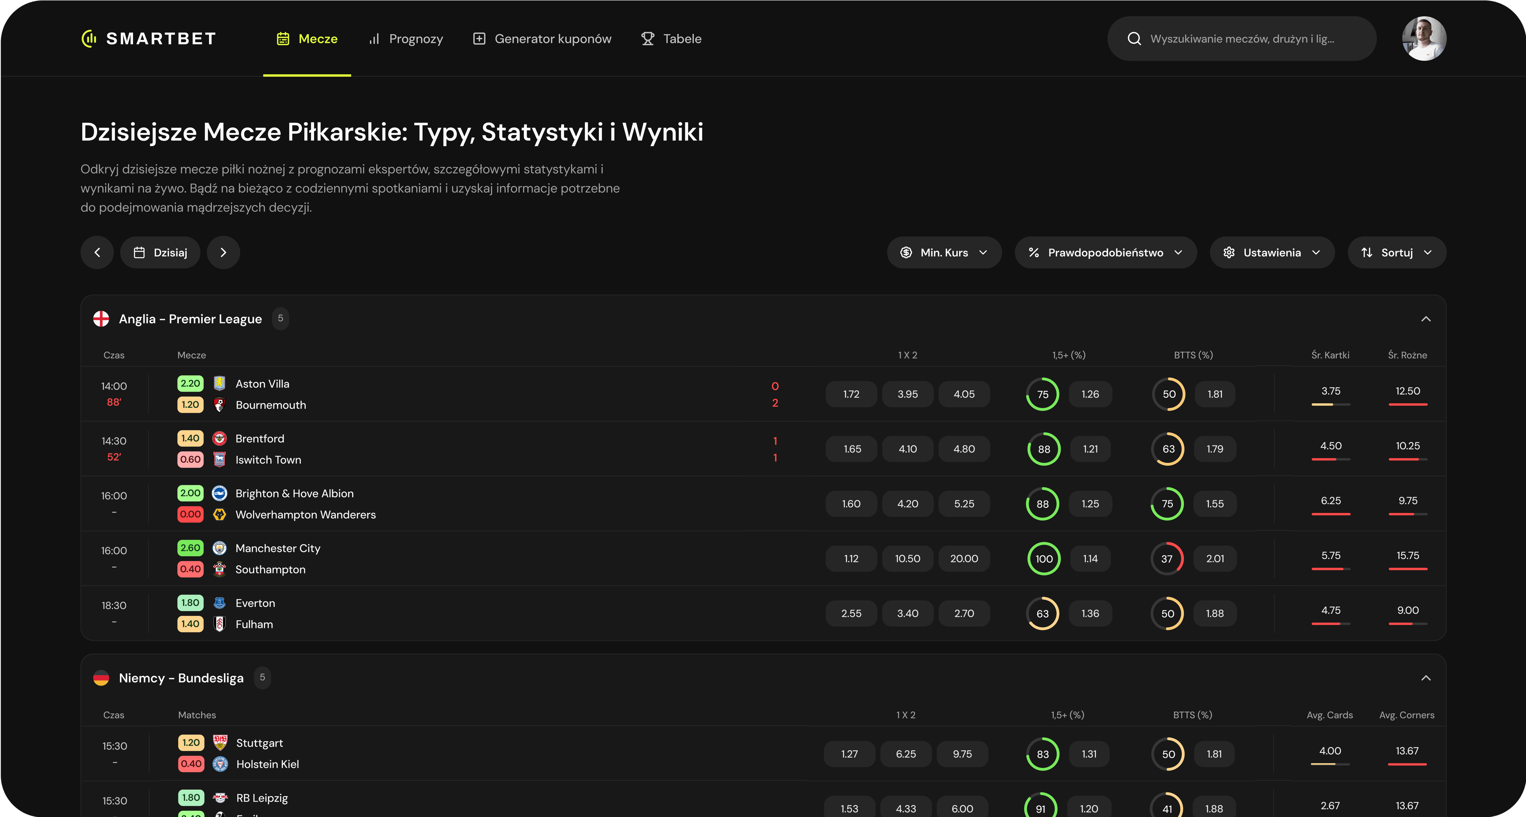The height and width of the screenshot is (817, 1526).
Task: Click the 6.25 cards value for Brighton
Action: coord(1330,501)
